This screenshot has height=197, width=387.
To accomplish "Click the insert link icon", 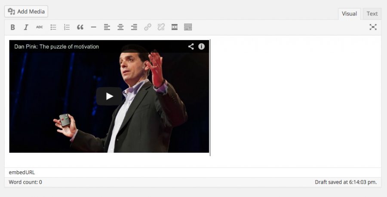I will coord(147,27).
